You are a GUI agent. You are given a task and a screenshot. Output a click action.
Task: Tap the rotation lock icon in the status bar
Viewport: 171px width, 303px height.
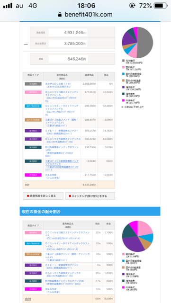[132, 6]
